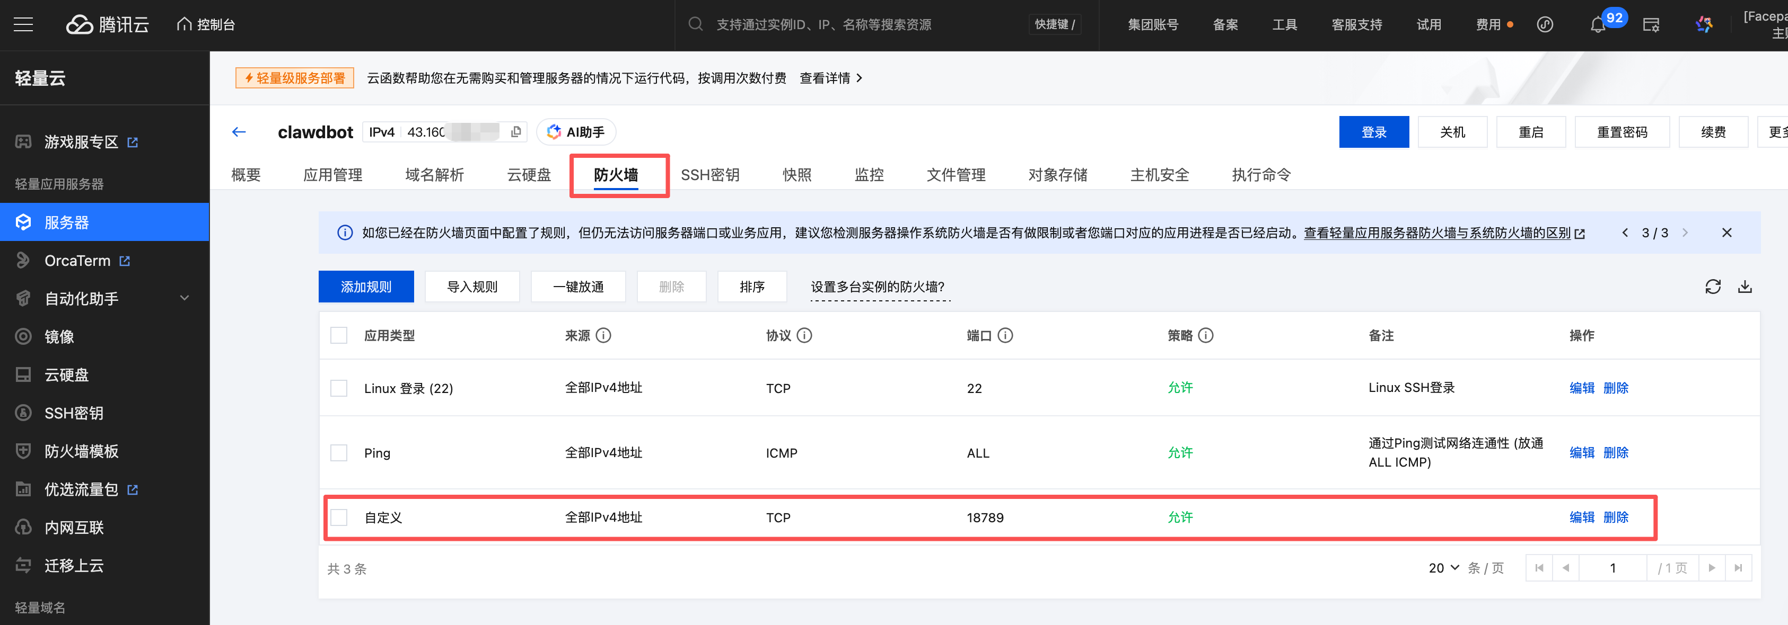Go to previous banner tip chevron

(x=1625, y=233)
